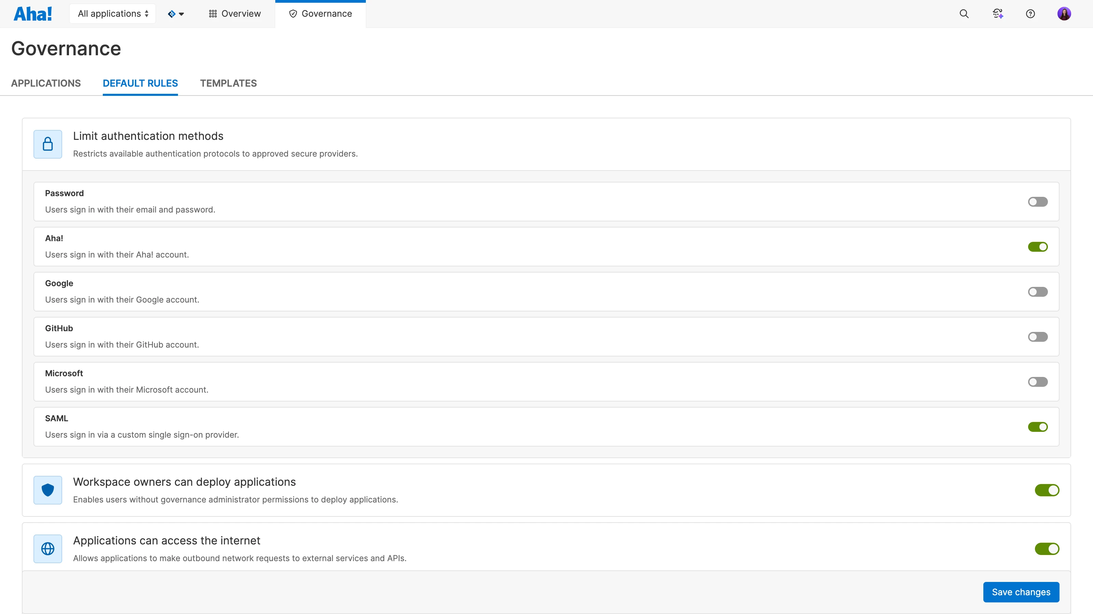
Task: Click the shield icon for workspace owners
Action: [x=47, y=490]
